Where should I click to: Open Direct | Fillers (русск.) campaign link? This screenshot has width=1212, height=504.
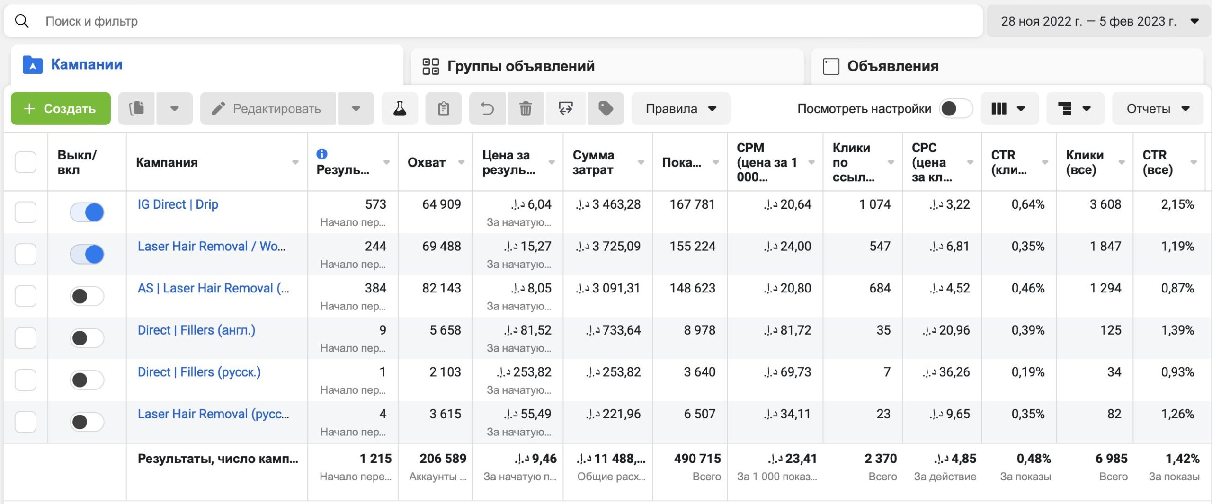tap(199, 372)
